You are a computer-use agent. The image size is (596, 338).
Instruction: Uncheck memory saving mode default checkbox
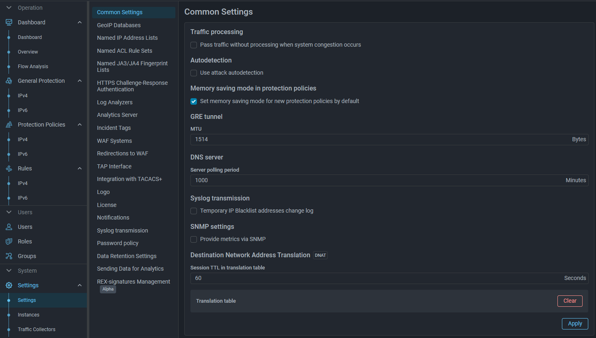click(194, 101)
